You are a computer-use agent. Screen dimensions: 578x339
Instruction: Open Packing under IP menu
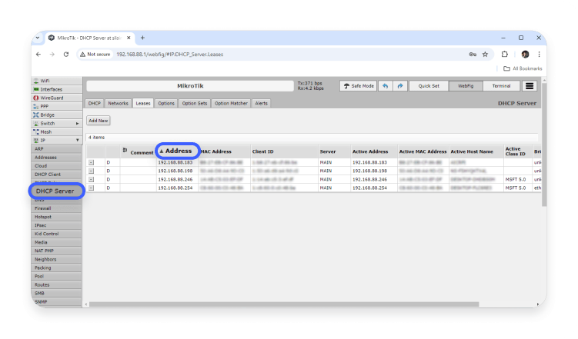click(56, 268)
